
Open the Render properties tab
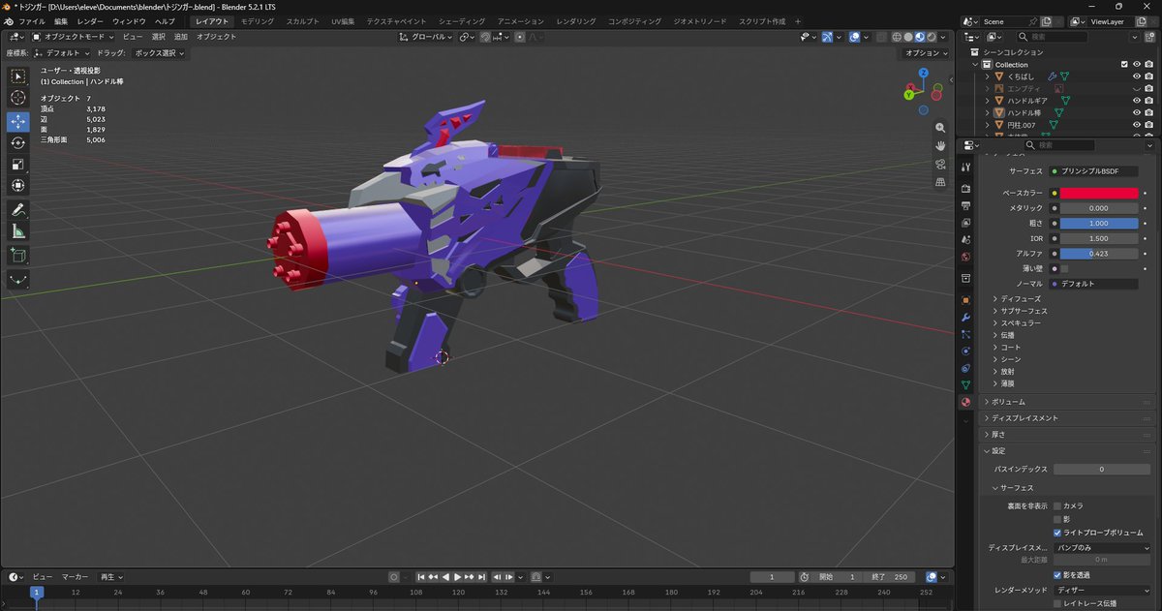[x=965, y=188]
